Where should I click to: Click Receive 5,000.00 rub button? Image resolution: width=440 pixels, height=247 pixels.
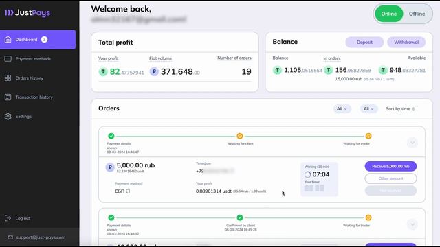(390, 166)
